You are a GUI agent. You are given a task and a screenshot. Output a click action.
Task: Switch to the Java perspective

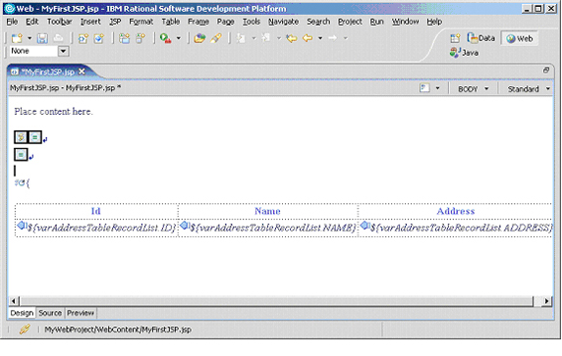click(464, 53)
